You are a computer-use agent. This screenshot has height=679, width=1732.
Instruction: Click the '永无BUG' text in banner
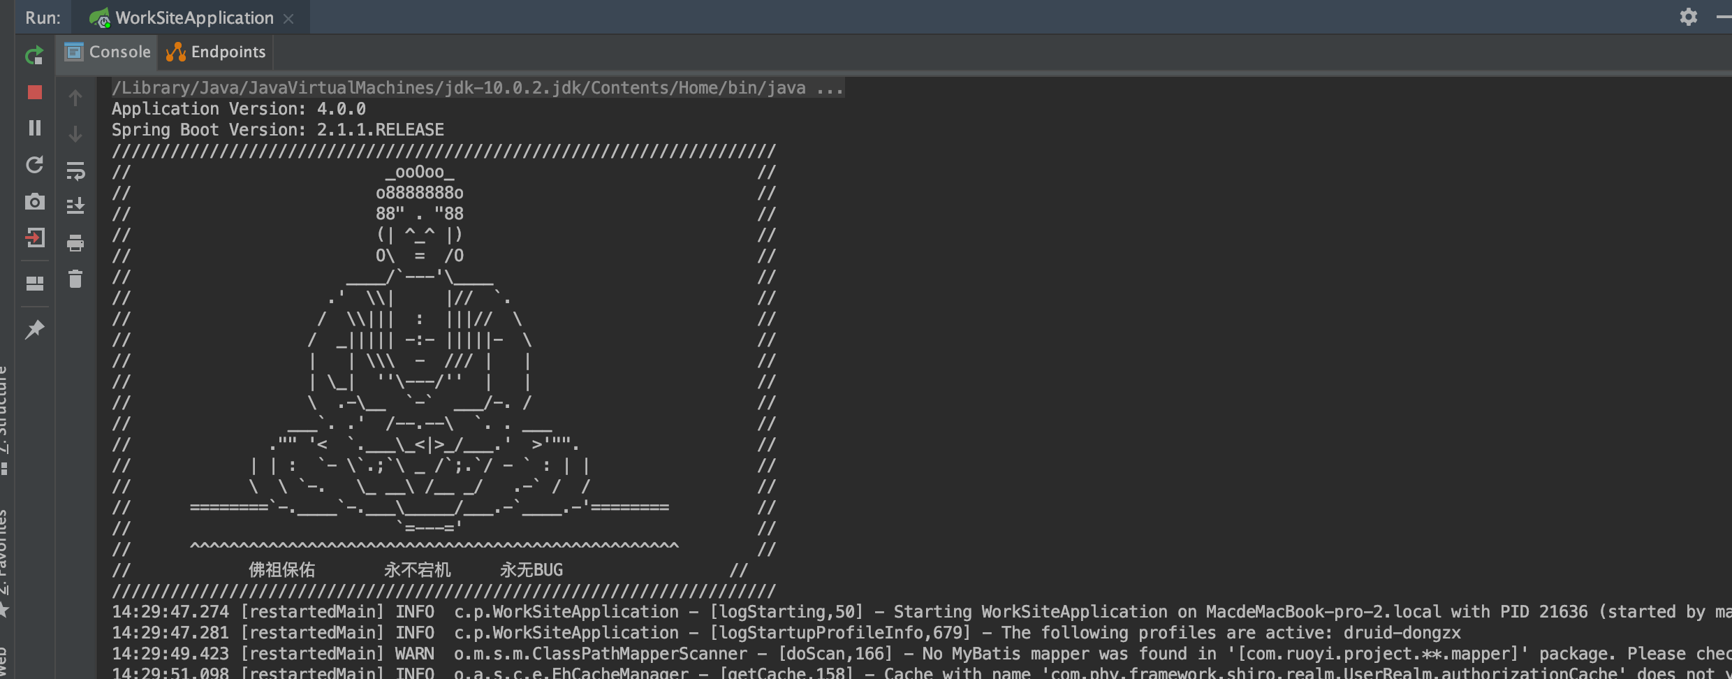[x=531, y=570]
